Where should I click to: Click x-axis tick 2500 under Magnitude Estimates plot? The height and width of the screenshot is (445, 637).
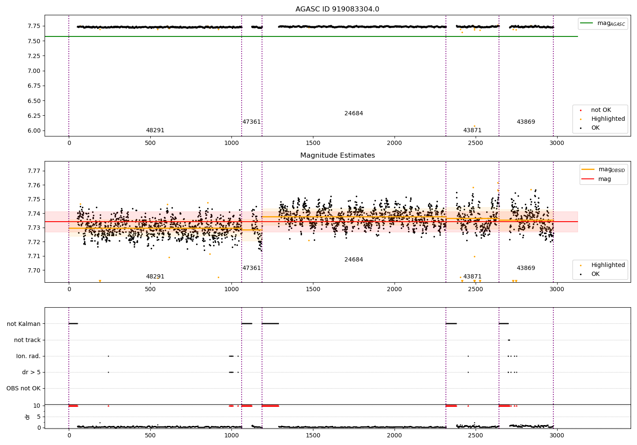tap(476, 289)
